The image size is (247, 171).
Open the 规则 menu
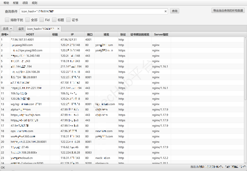pos(35,3)
